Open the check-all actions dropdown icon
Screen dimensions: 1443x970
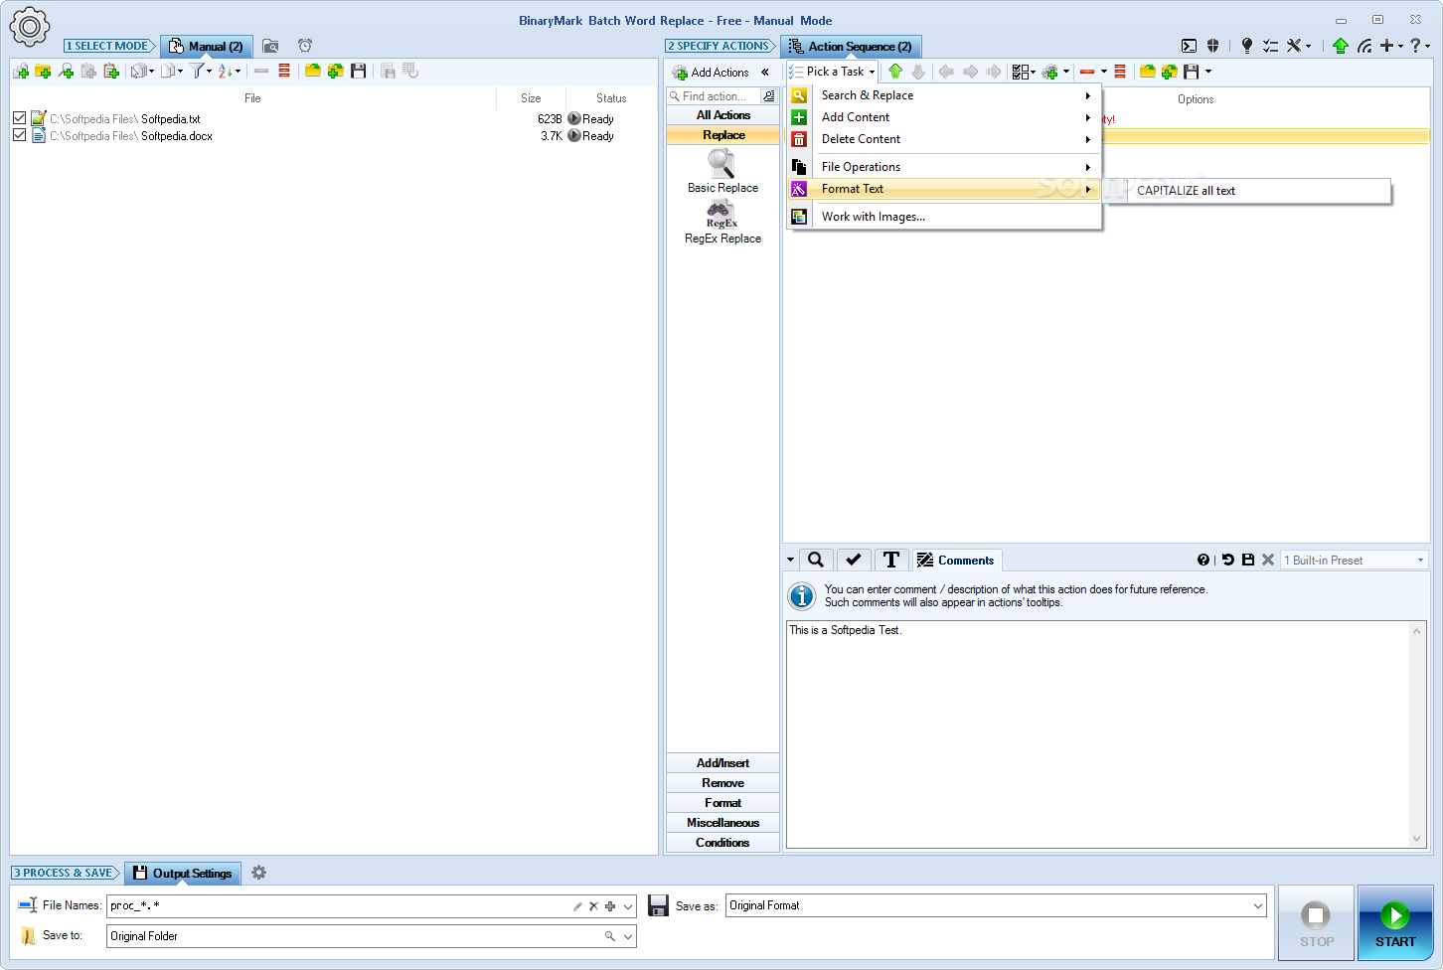(1024, 72)
